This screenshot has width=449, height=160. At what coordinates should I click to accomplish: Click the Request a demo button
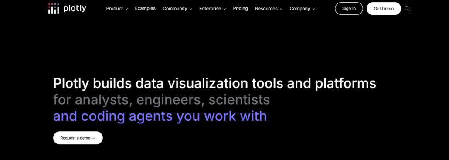click(78, 138)
